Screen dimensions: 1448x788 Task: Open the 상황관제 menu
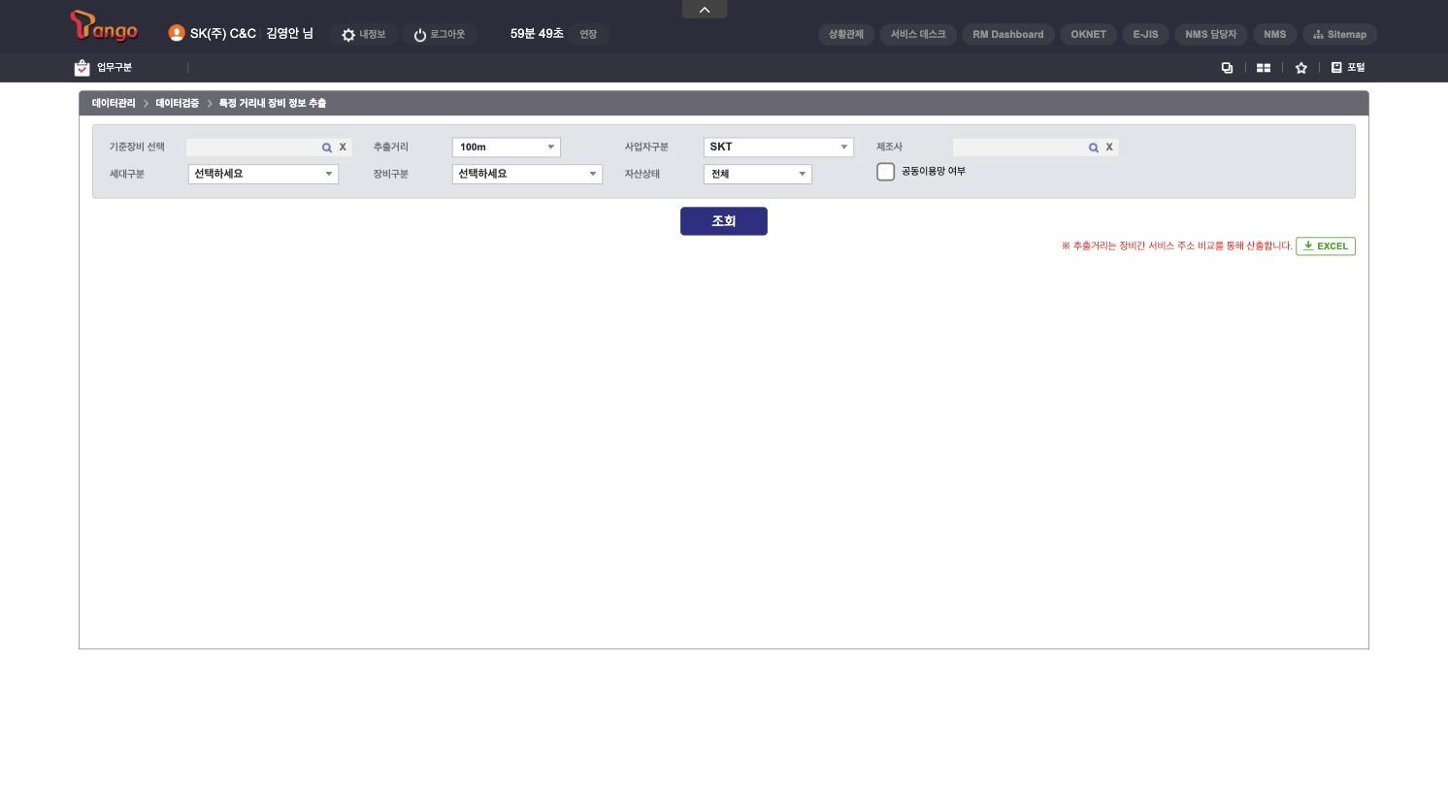coord(846,35)
